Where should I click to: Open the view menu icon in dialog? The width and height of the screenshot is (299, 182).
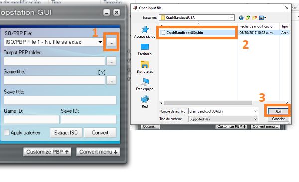(263, 18)
